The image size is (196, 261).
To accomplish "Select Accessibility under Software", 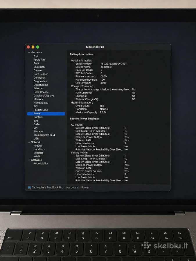I will coord(41,164).
